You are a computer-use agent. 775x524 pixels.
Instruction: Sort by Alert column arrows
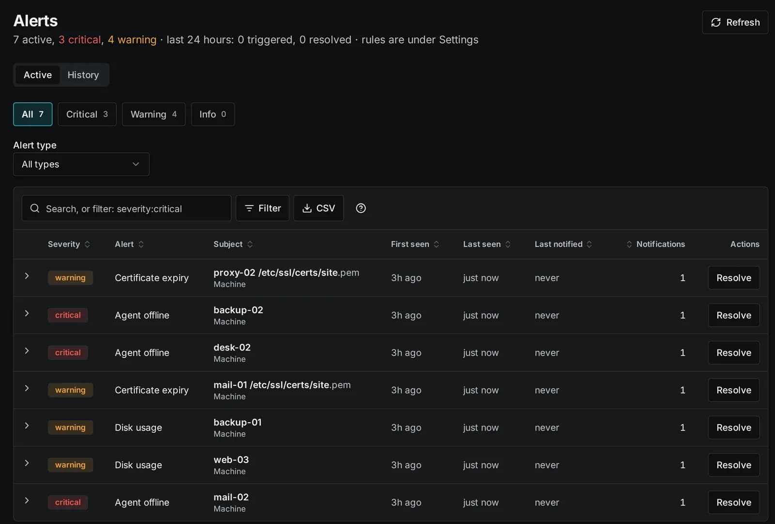click(141, 244)
